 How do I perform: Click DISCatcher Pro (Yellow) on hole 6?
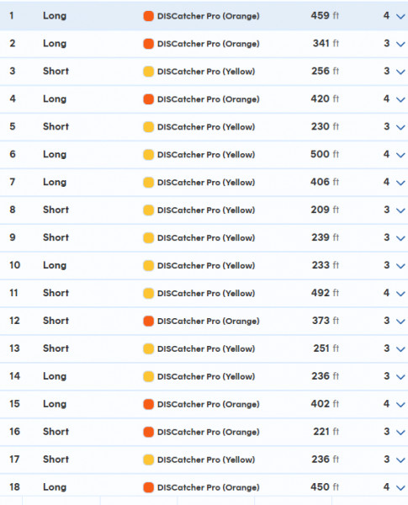(206, 155)
